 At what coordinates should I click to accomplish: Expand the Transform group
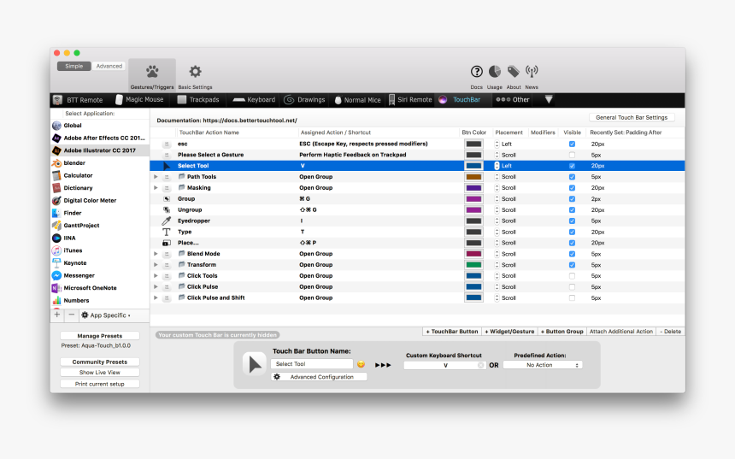coord(156,264)
